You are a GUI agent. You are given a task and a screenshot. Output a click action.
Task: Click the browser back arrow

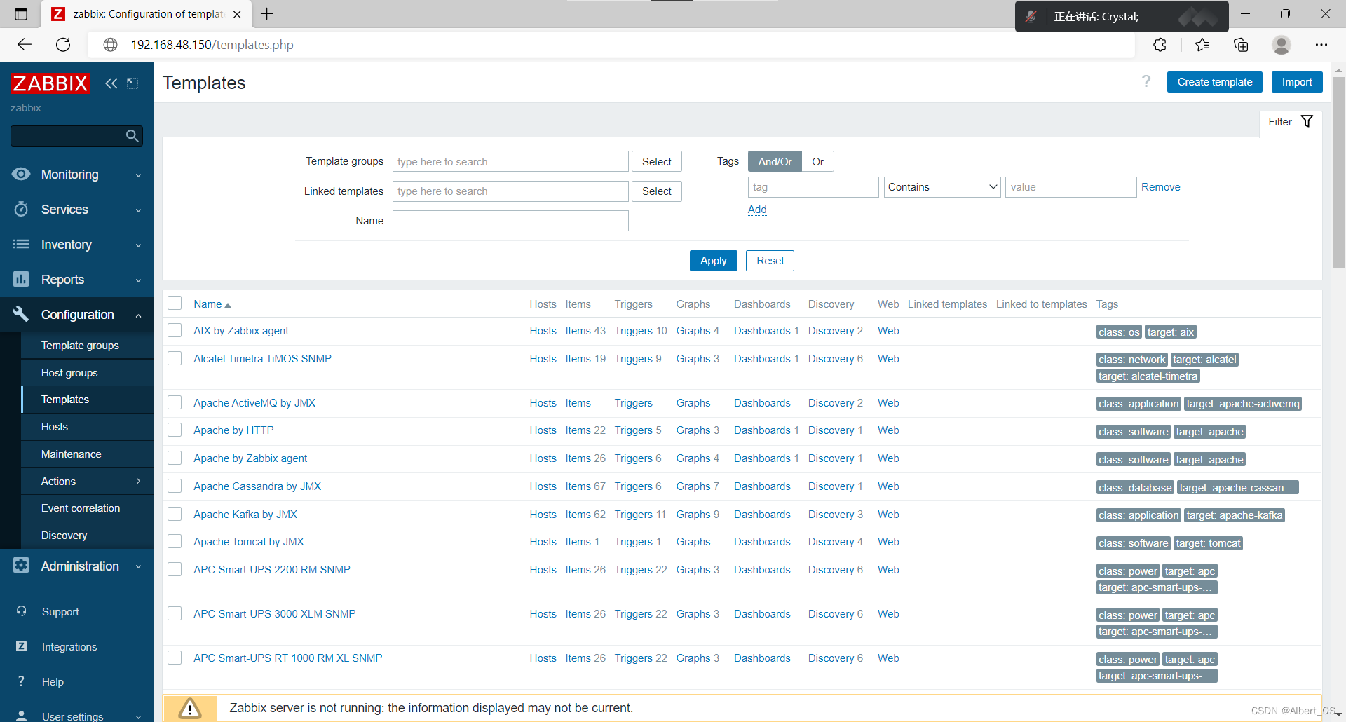[x=25, y=45]
